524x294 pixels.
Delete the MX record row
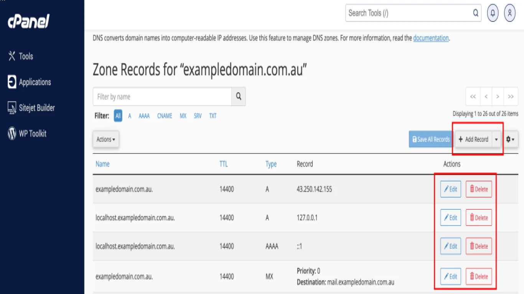coord(479,276)
